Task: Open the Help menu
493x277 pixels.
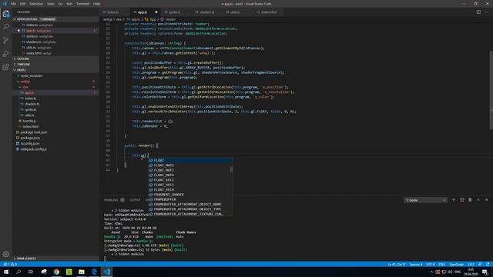Action: 96,4
